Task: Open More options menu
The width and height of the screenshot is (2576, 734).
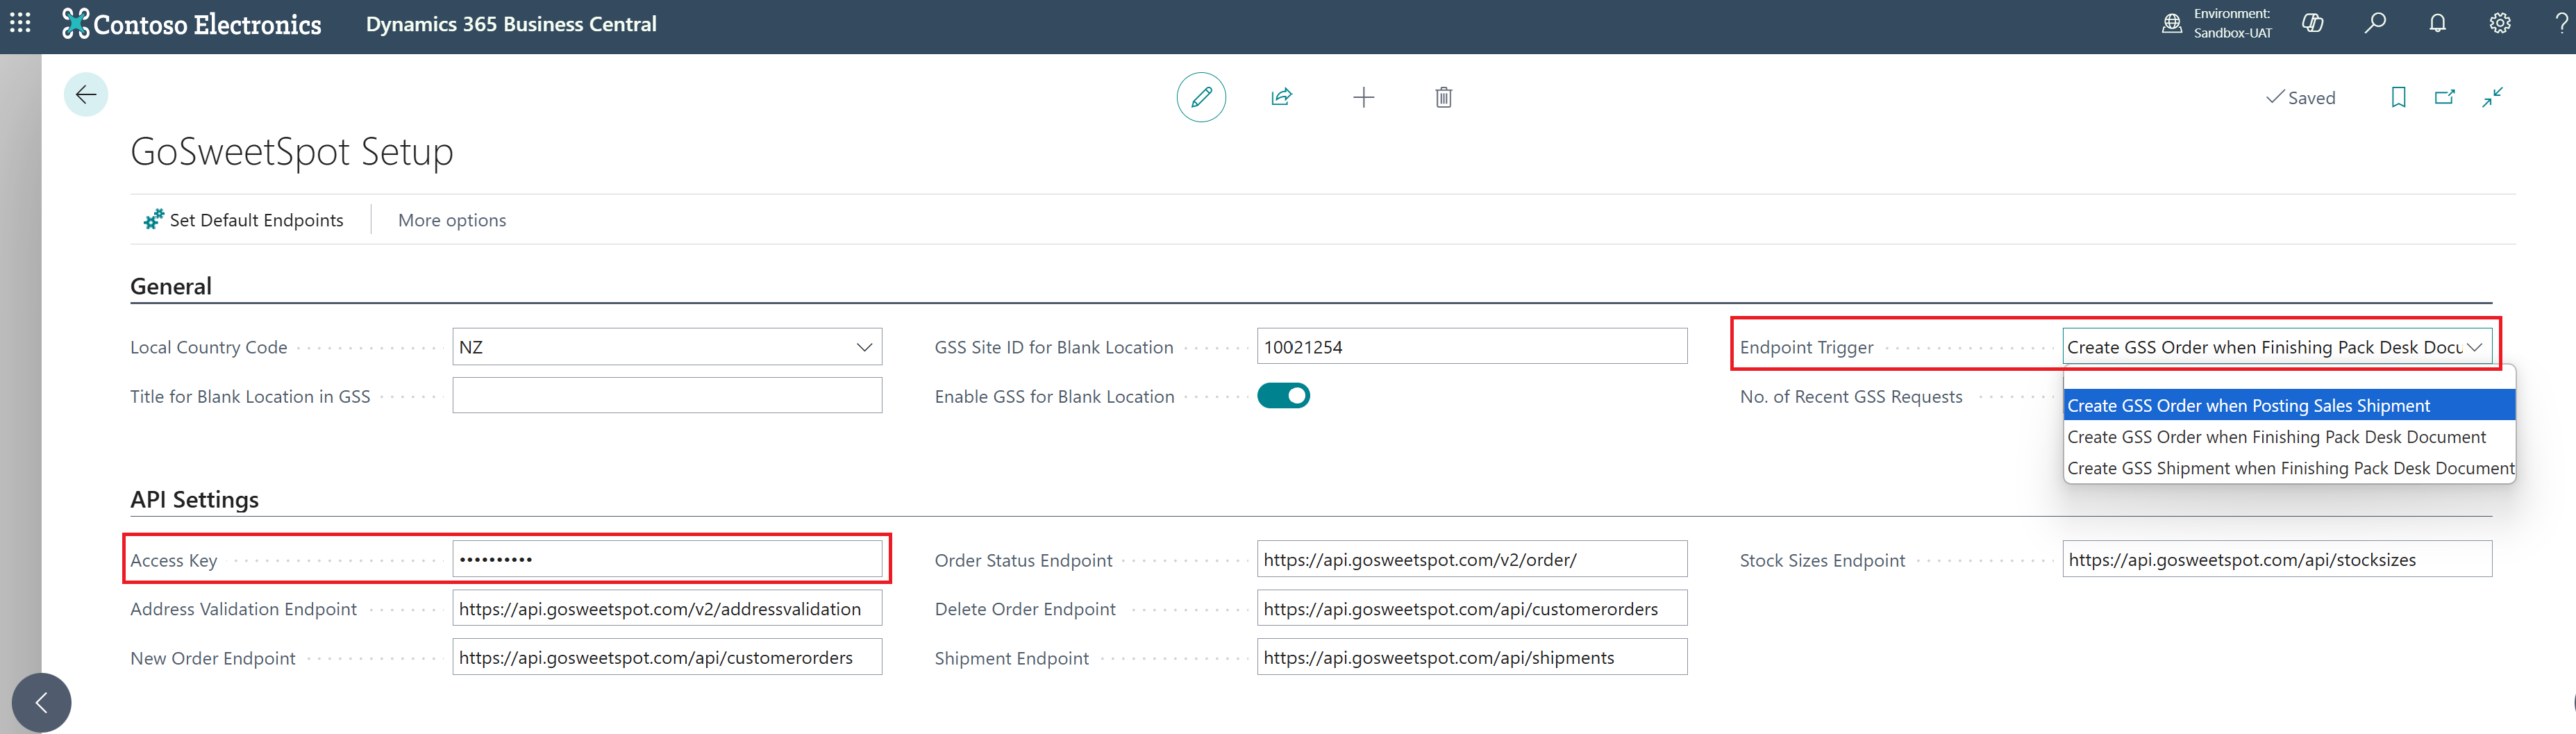Action: click(452, 220)
